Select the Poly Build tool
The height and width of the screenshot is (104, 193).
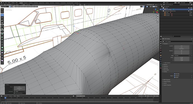(2, 47)
